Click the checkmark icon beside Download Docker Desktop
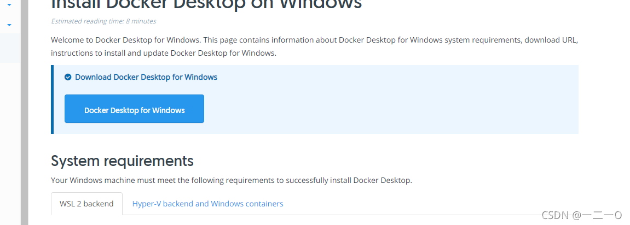 pyautogui.click(x=68, y=77)
